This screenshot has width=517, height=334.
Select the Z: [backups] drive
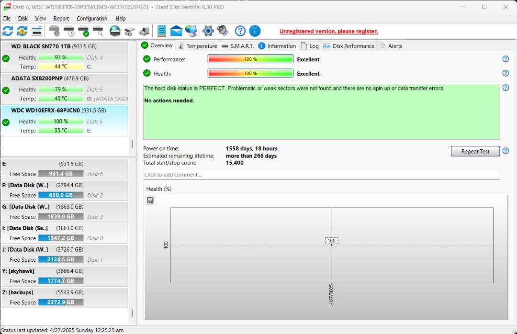(65, 298)
